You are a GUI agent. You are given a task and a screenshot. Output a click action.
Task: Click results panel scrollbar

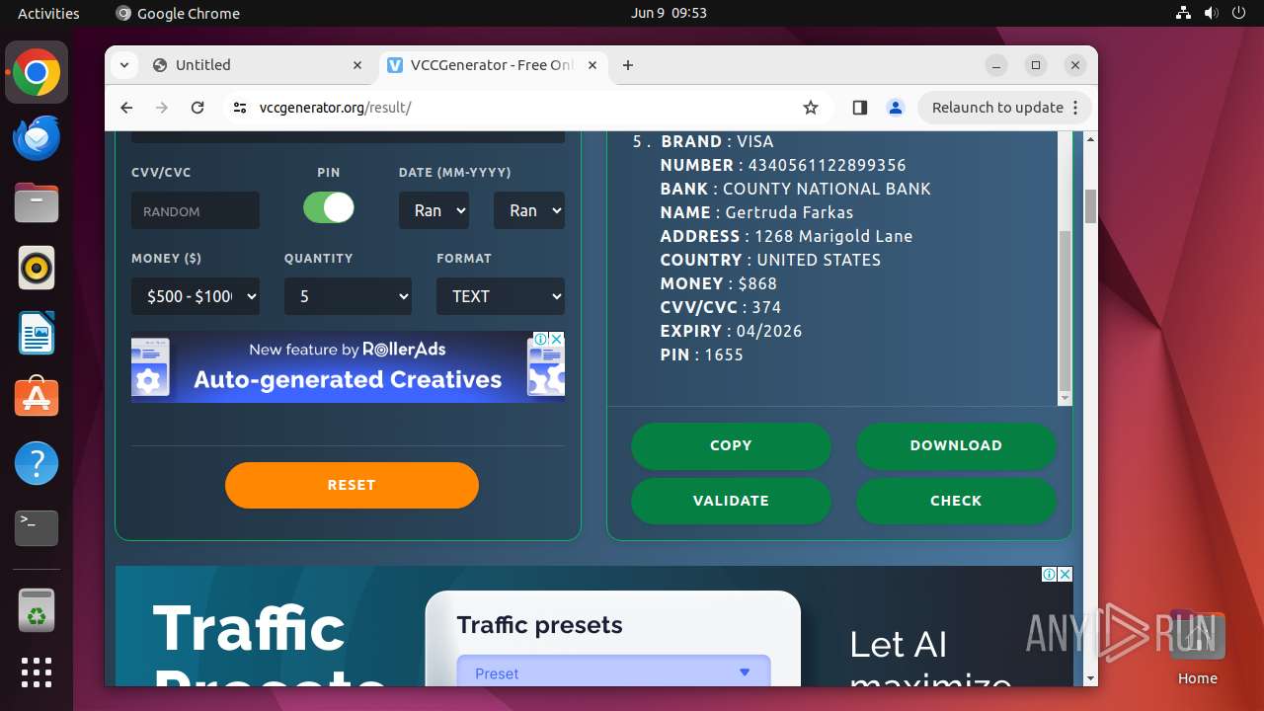pos(1065,311)
